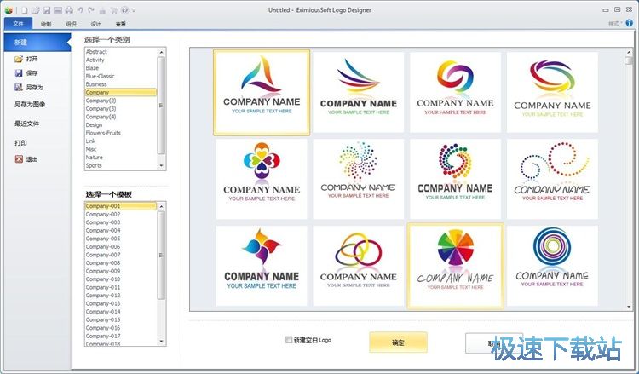Switch to the 绘制 ribbon tab
This screenshot has height=374, width=639.
[46, 24]
